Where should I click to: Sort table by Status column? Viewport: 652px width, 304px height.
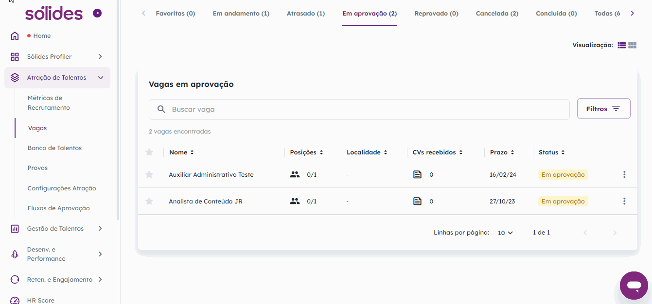[x=552, y=152]
